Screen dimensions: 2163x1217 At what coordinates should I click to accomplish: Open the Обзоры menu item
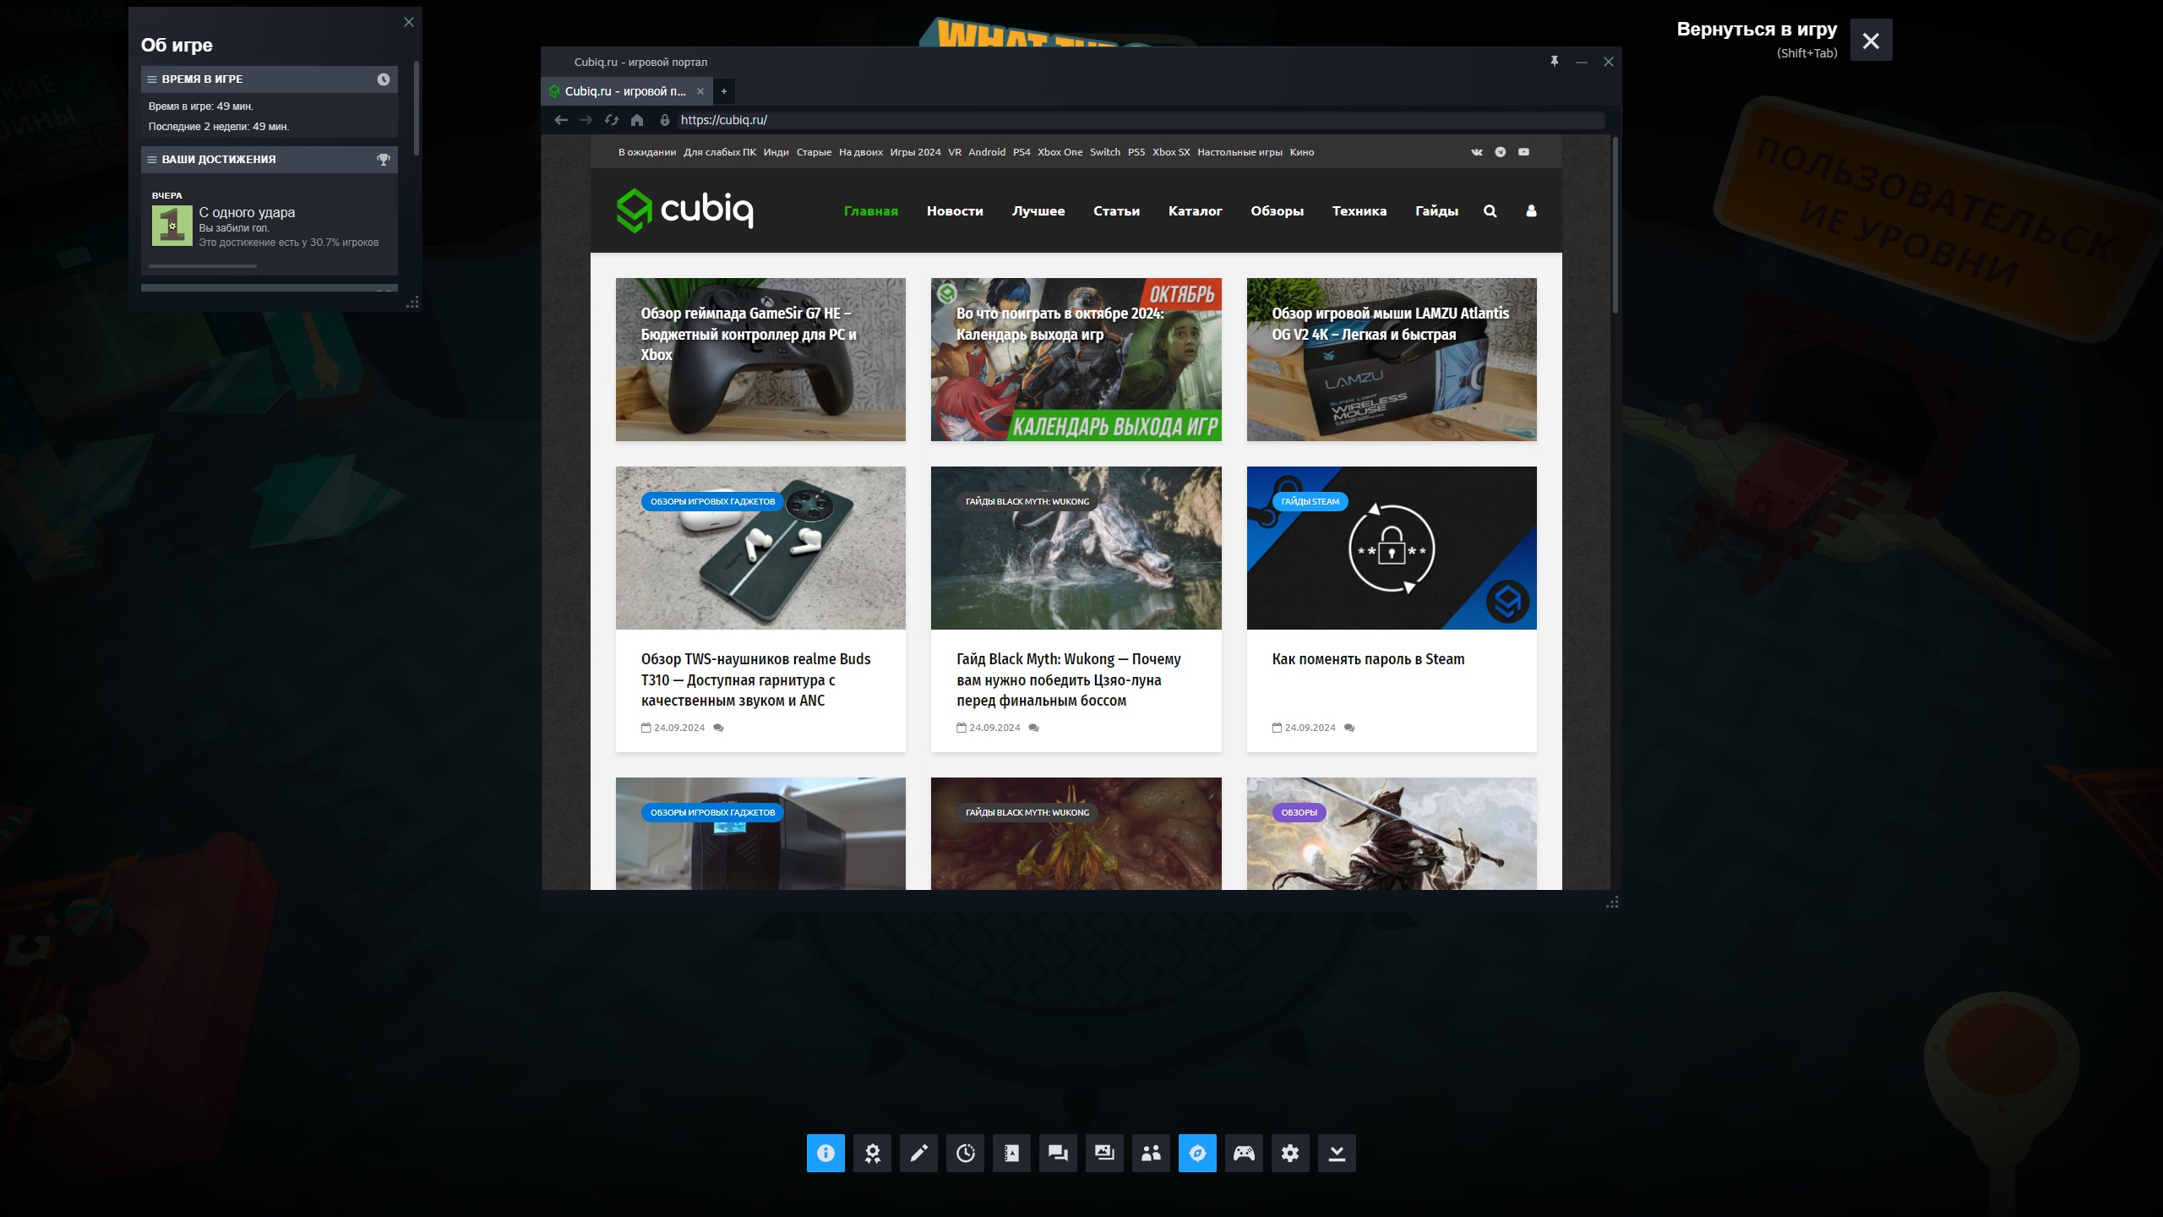[x=1278, y=211]
